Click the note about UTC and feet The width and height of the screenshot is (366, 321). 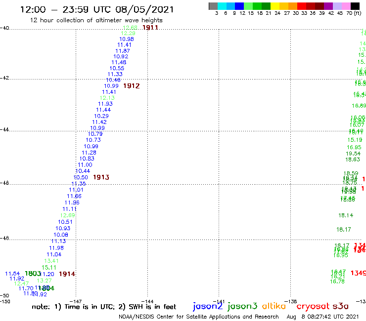click(104, 307)
